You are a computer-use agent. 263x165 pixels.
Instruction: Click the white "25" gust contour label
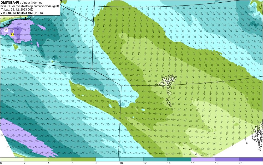[x=6, y=30]
